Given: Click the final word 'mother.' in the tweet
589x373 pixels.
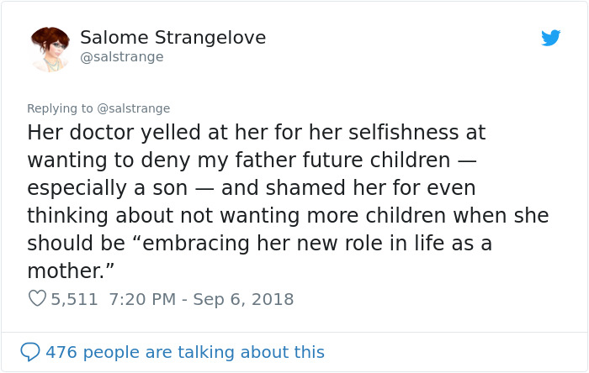Looking at the screenshot, I should point(66,270).
